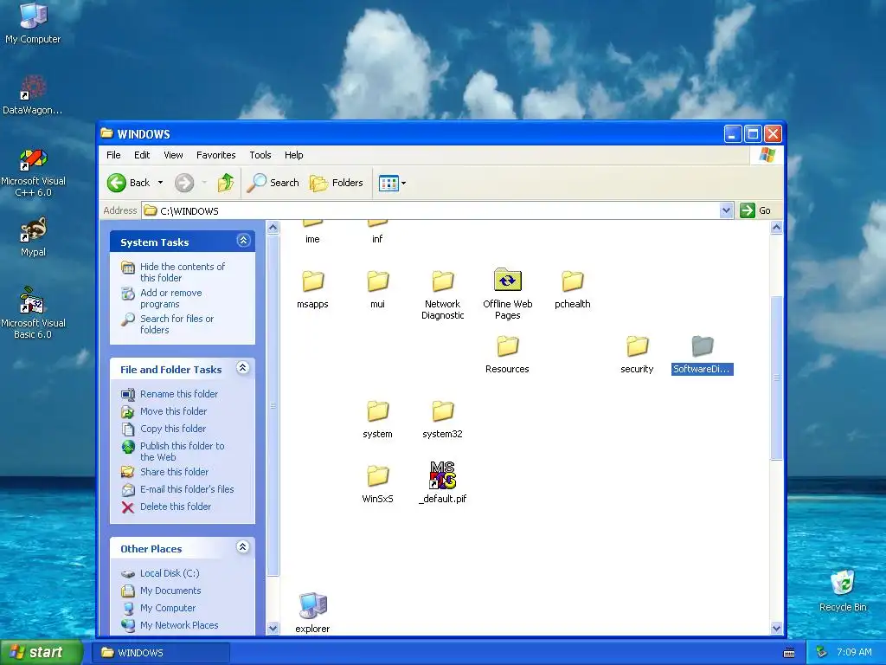Select the system32 folder

click(442, 419)
